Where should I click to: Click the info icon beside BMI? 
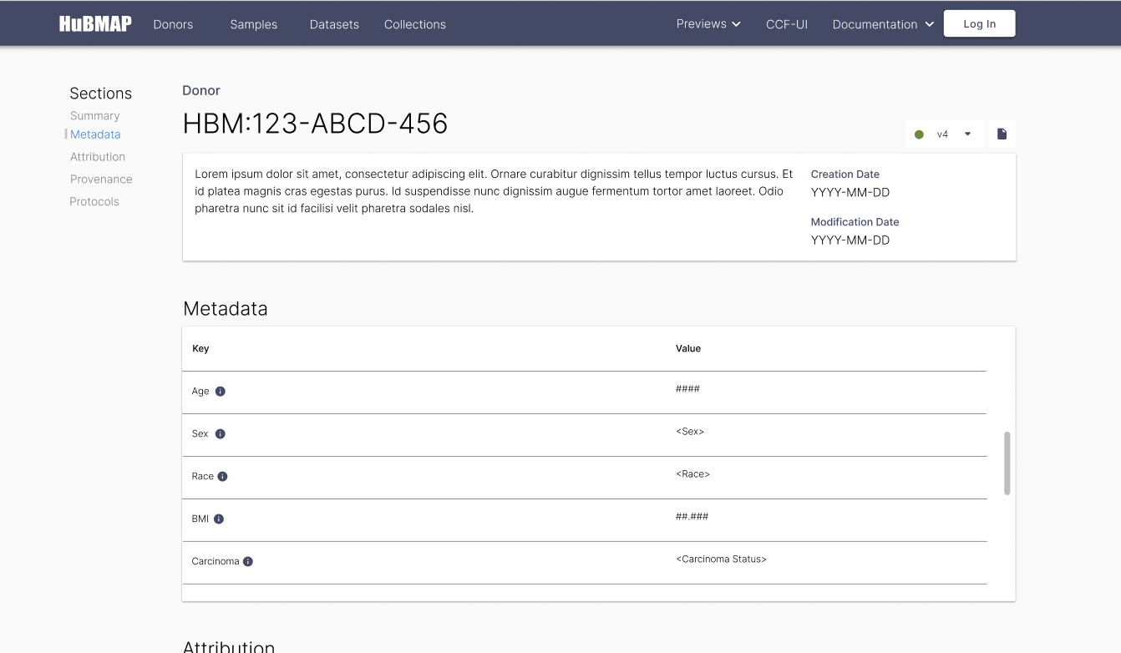[x=219, y=519]
